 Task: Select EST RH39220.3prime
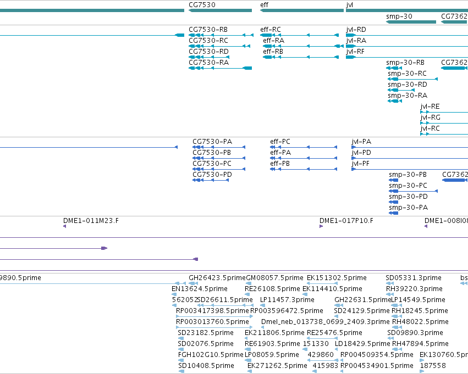[414, 289]
